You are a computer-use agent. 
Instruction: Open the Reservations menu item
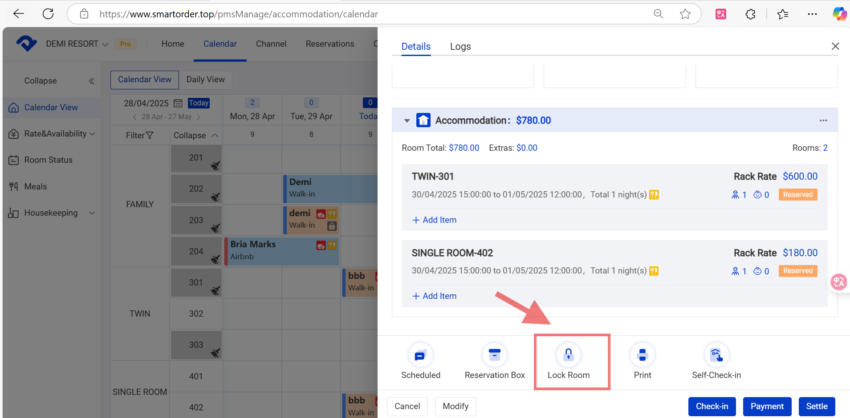(329, 44)
